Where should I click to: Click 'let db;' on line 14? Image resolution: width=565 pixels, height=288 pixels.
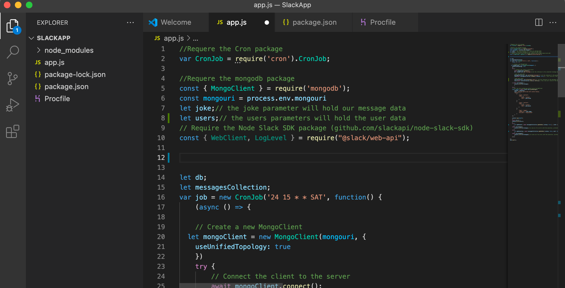[193, 178]
